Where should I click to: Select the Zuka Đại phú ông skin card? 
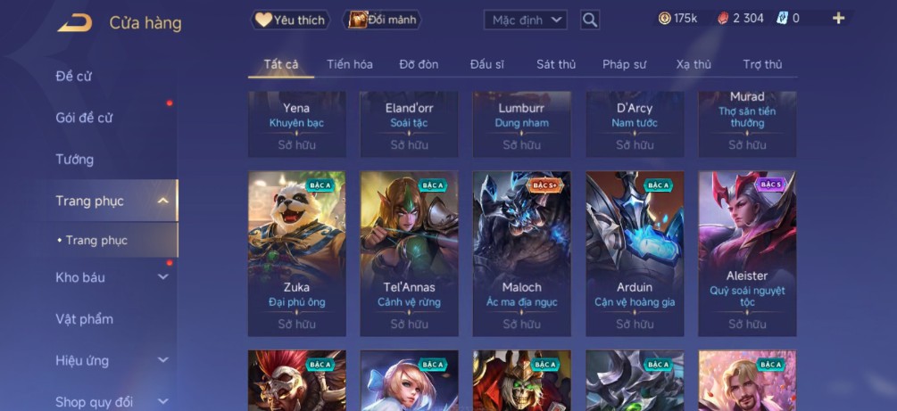click(x=297, y=254)
